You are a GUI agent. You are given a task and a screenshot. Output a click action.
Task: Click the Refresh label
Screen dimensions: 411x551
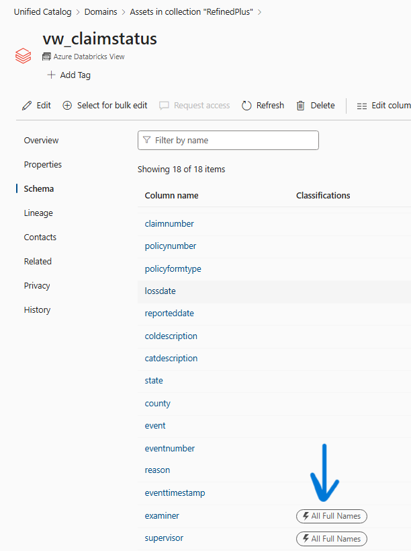(270, 106)
